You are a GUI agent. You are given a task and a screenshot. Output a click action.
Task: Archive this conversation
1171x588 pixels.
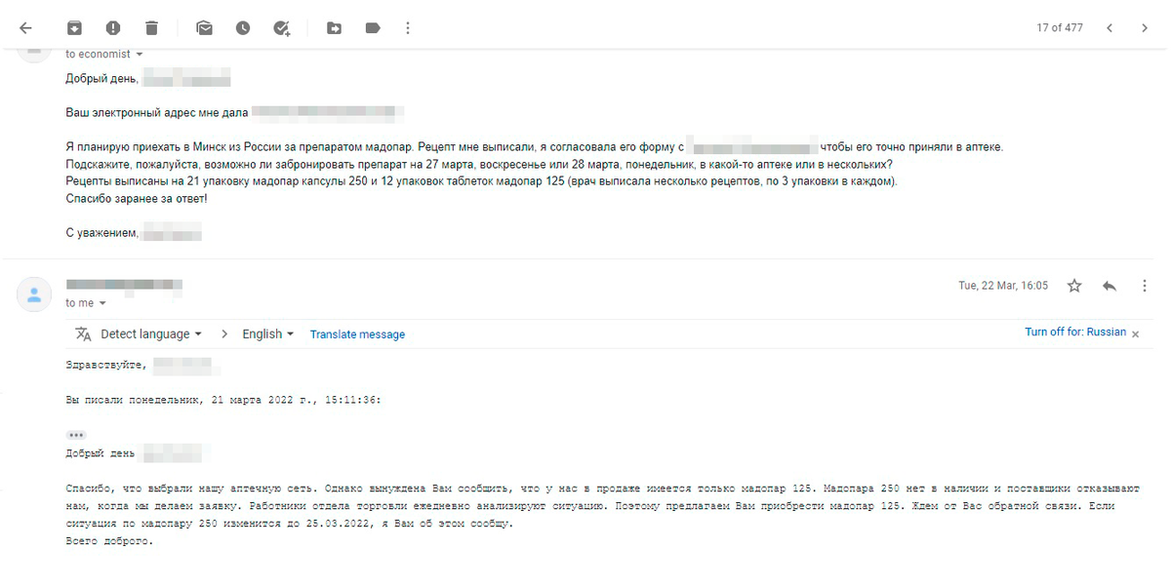(74, 28)
